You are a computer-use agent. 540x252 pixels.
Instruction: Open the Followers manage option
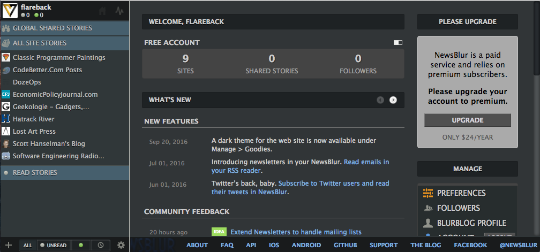pyautogui.click(x=458, y=208)
